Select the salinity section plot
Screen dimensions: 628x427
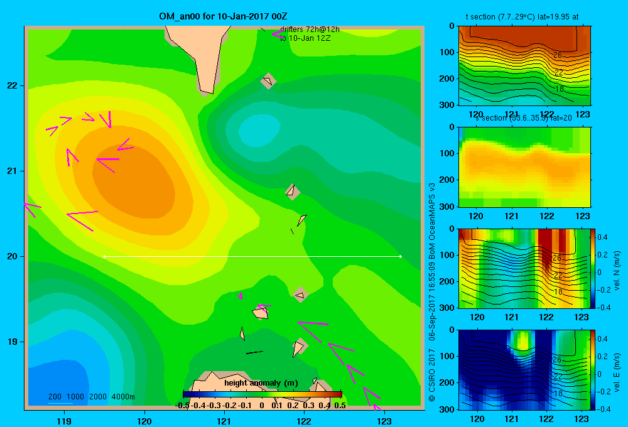[524, 167]
